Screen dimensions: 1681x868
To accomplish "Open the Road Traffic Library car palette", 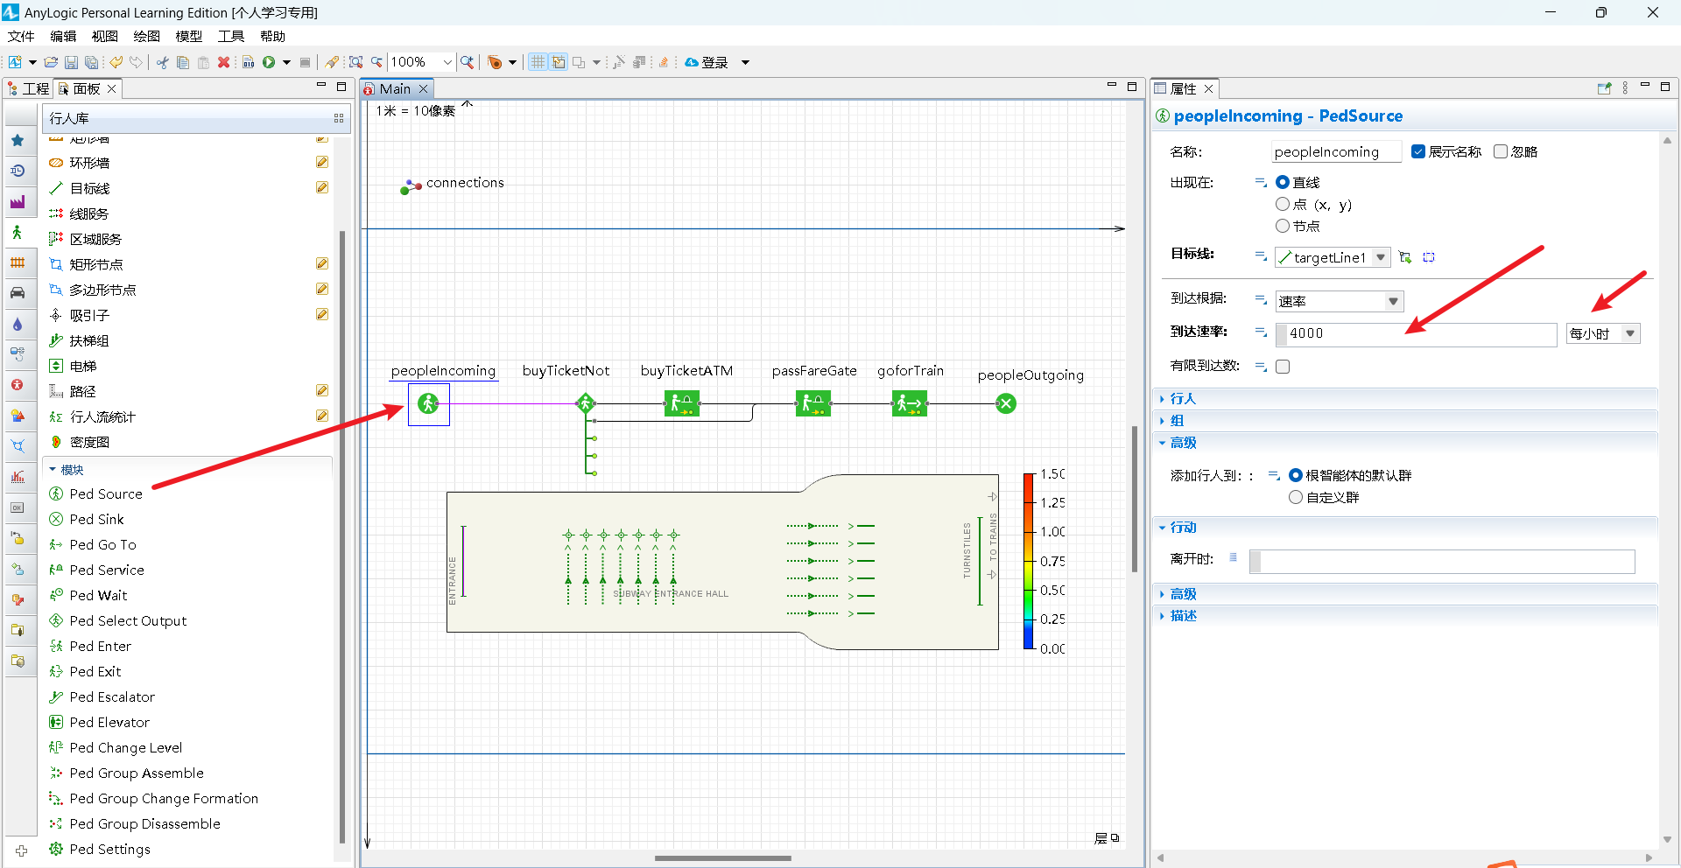I will tap(18, 293).
